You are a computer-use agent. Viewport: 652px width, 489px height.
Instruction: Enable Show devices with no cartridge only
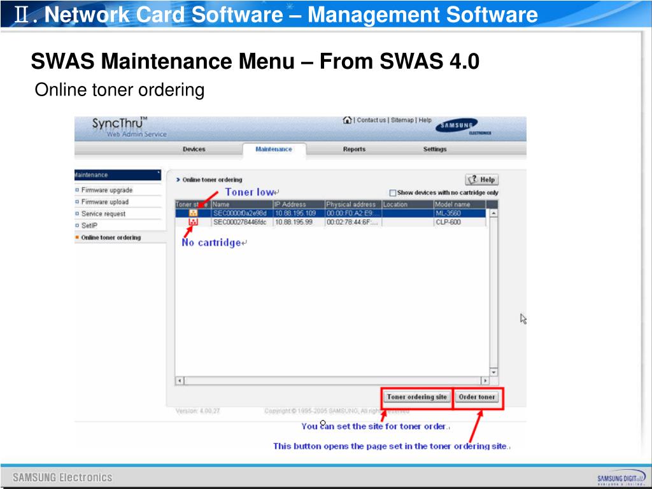point(392,193)
